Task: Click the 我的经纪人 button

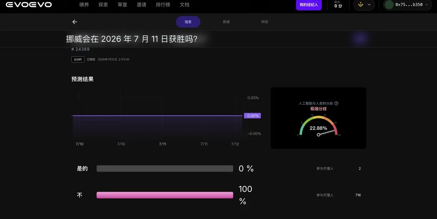Action: tap(309, 5)
